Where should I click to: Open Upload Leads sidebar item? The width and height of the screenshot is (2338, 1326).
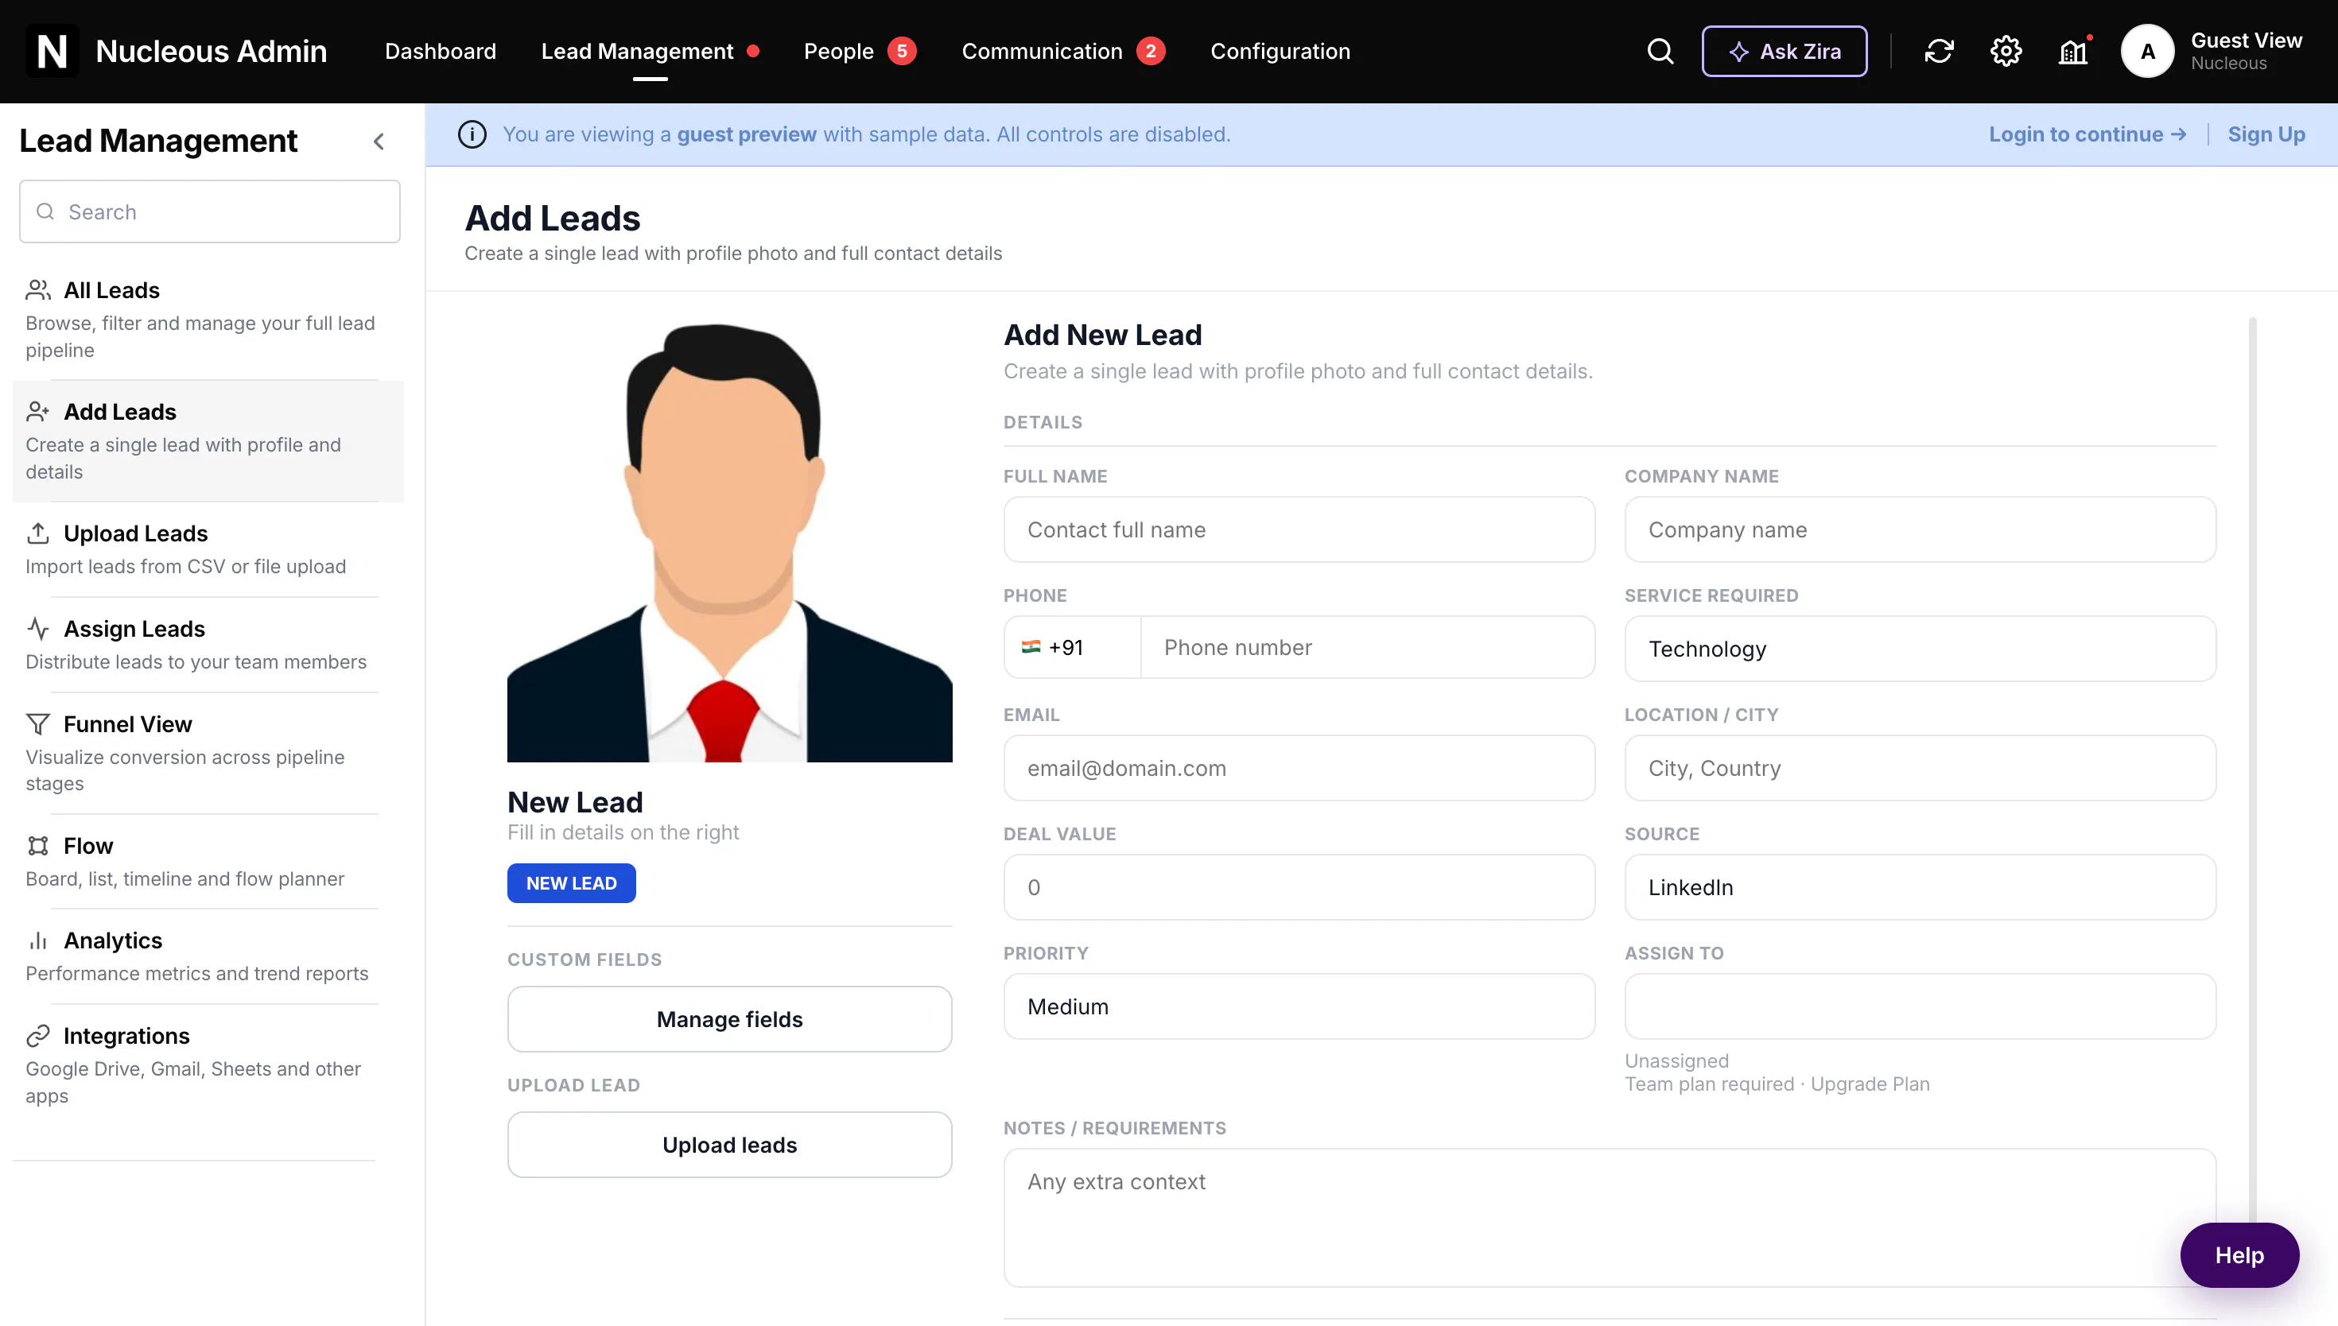(x=208, y=549)
